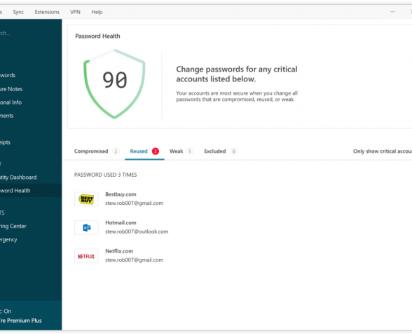This screenshot has width=412, height=334.
Task: Click the red Reused count badge
Action: pyautogui.click(x=156, y=152)
